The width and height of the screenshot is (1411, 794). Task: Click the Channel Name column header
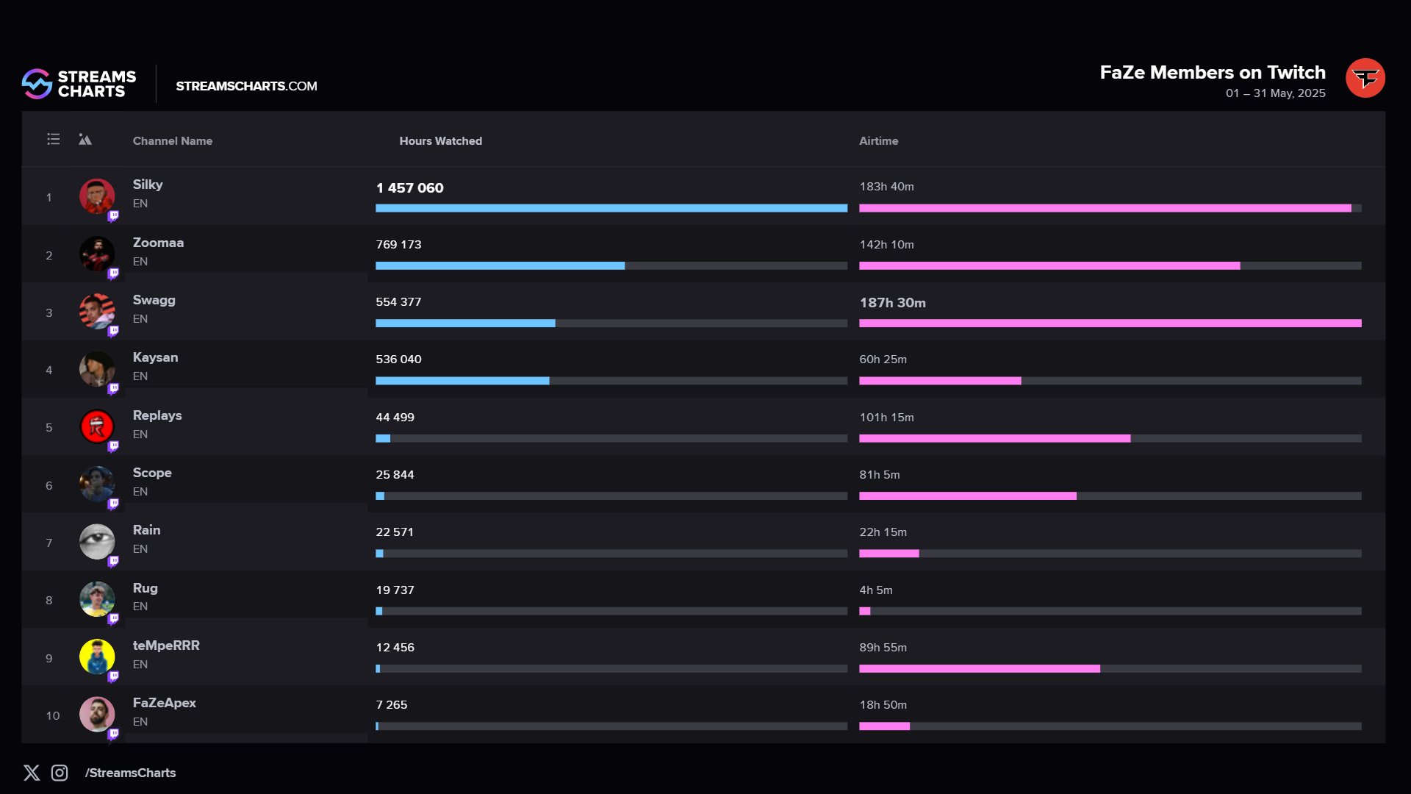point(172,140)
